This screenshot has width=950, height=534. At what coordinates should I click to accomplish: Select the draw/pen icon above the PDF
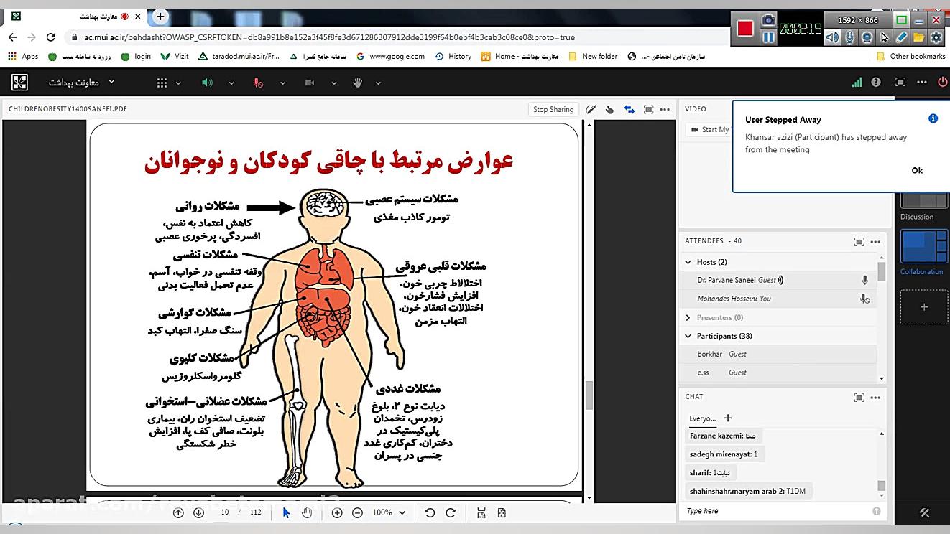point(591,109)
